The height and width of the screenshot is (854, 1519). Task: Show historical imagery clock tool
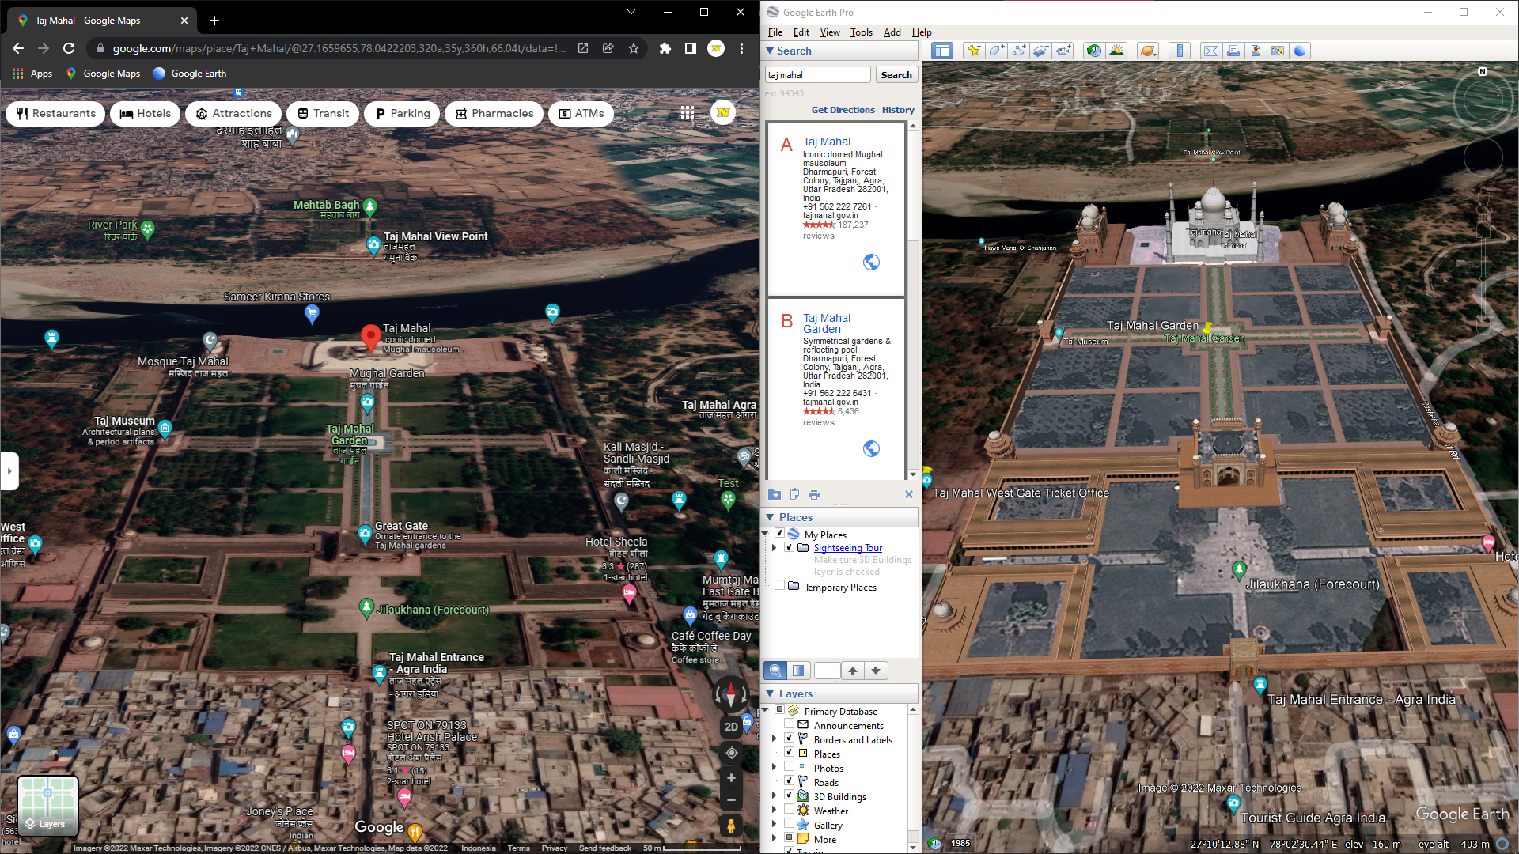(1093, 51)
